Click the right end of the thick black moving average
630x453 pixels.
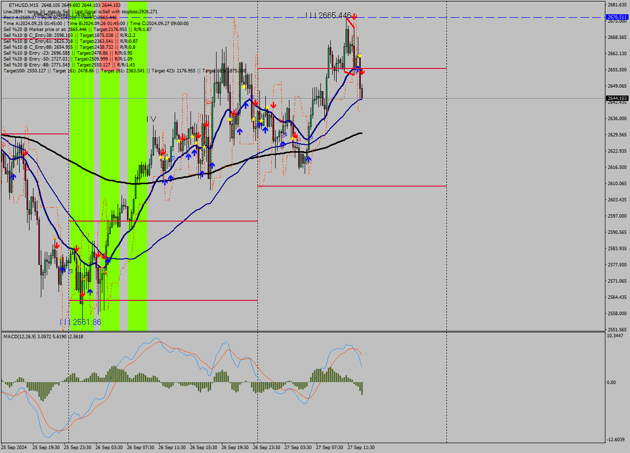361,133
